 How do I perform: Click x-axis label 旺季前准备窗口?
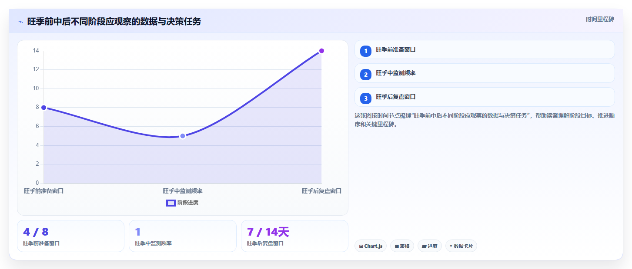(43, 191)
